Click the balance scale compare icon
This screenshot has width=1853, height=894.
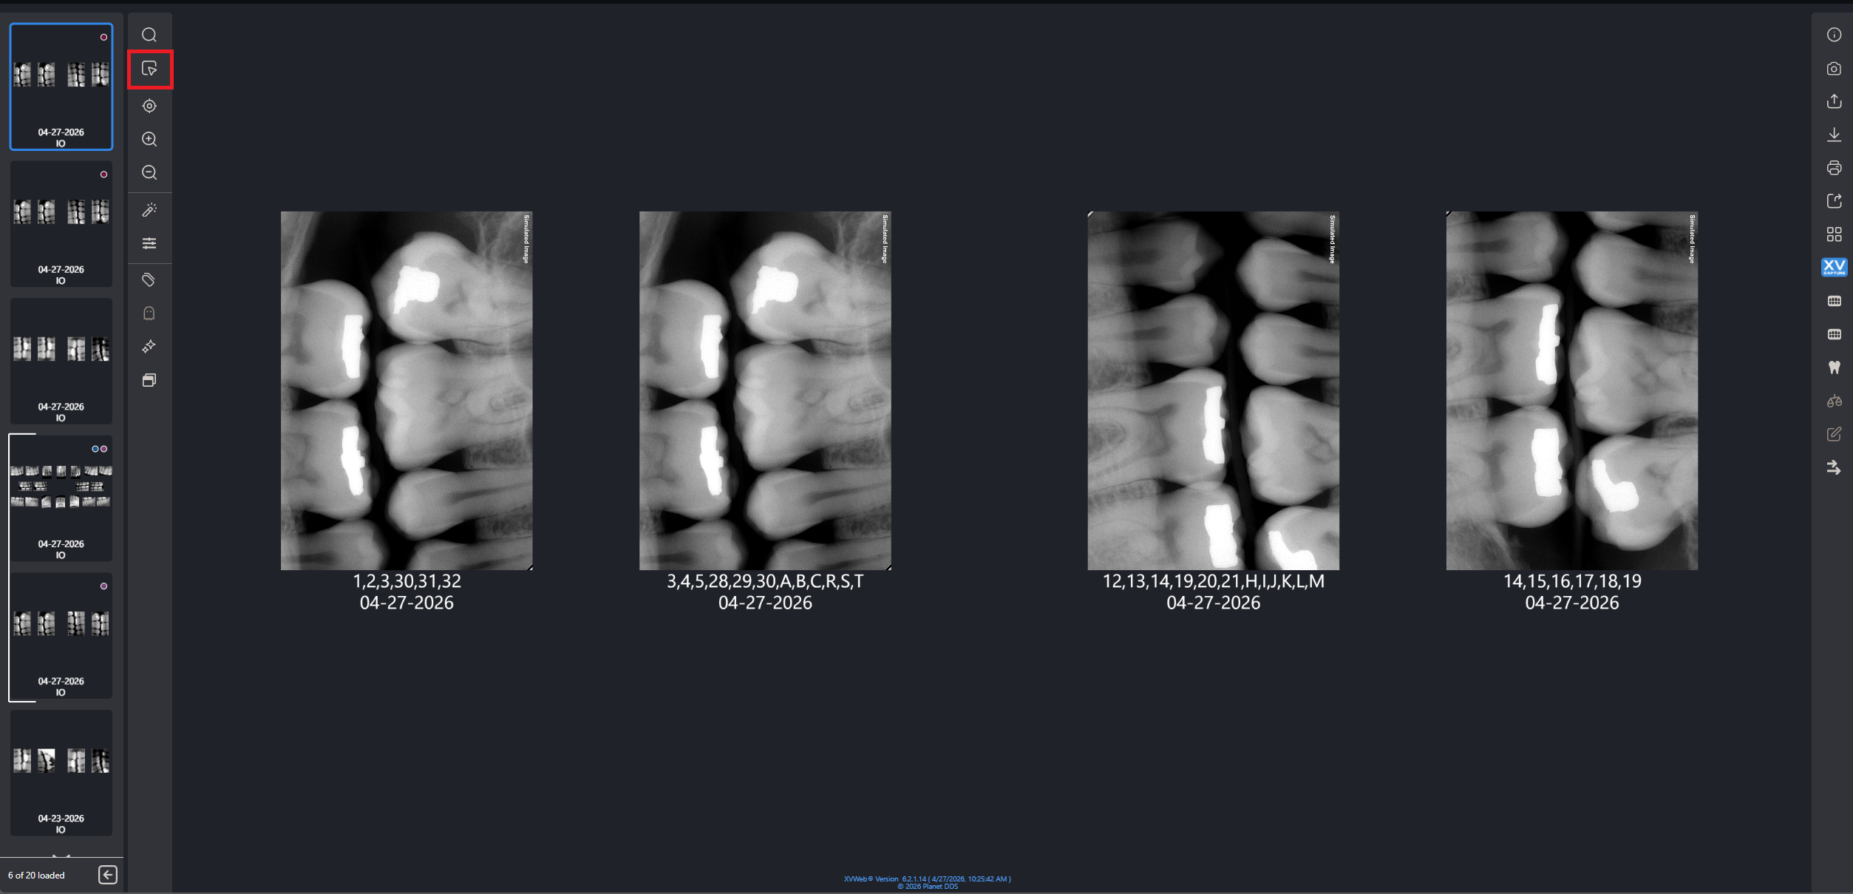click(x=1834, y=401)
